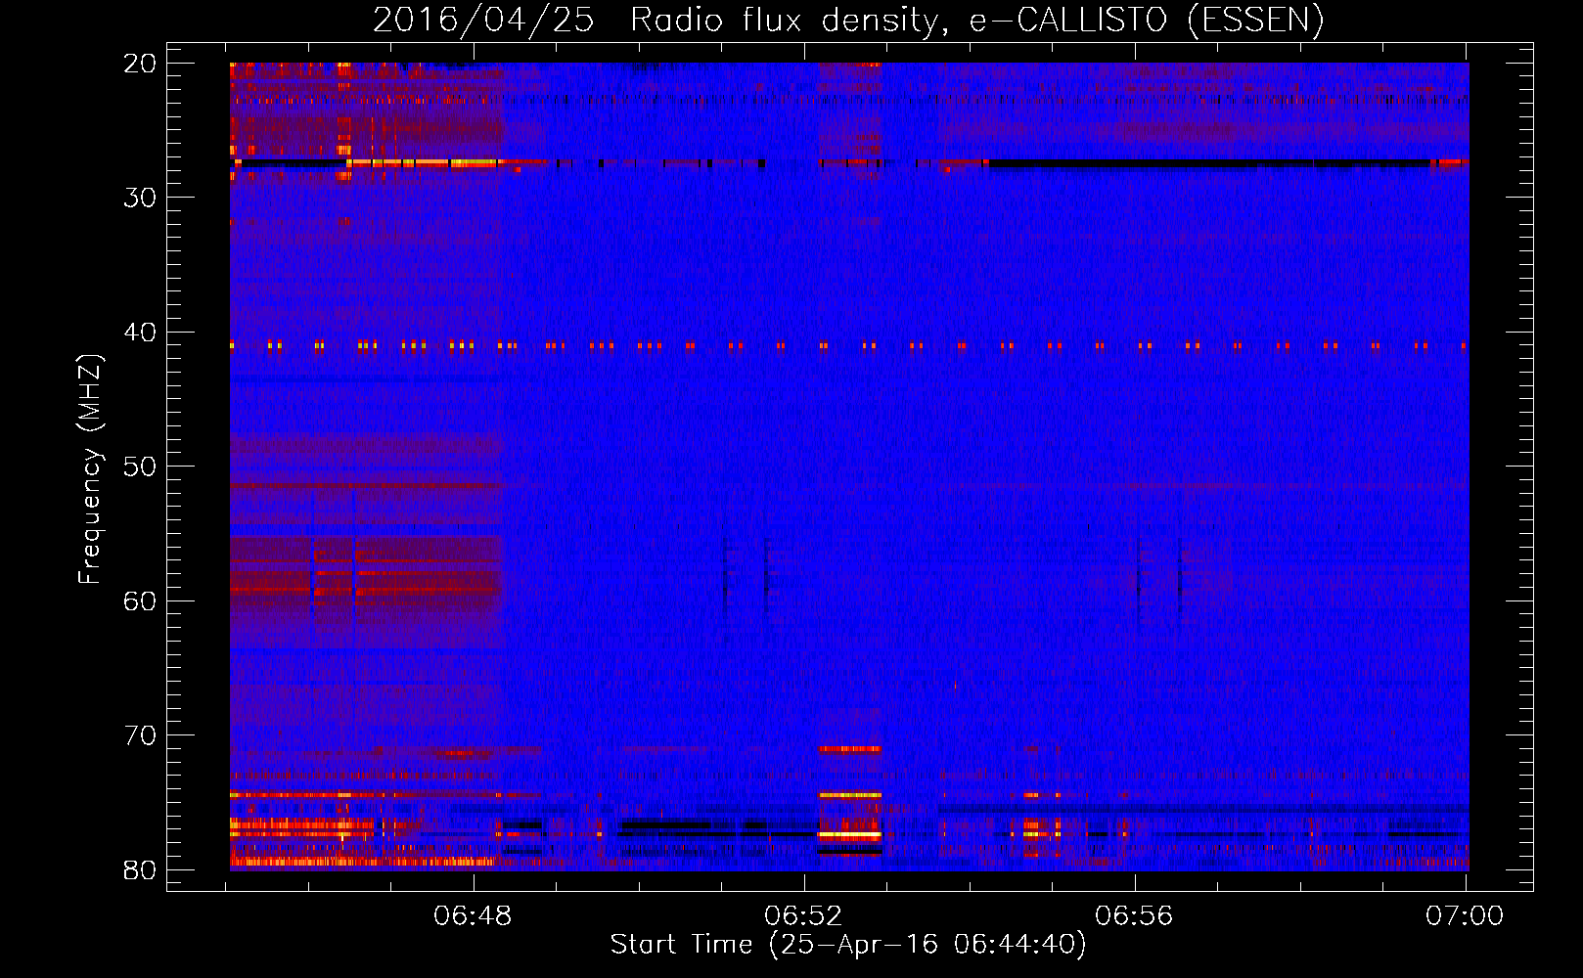Click the 80 frequency tick label
1583x978 pixels.
tap(141, 870)
